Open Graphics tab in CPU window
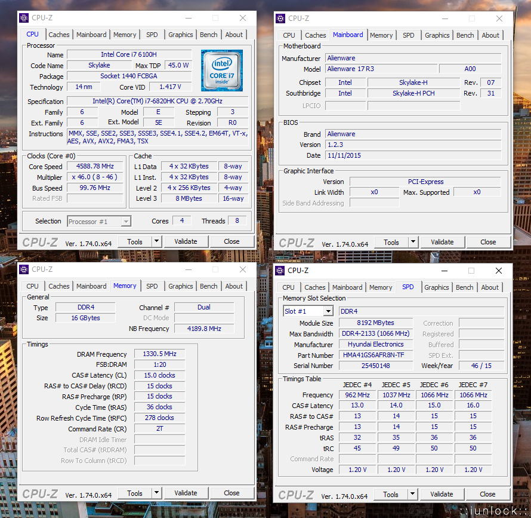The width and height of the screenshot is (531, 518). tap(181, 35)
